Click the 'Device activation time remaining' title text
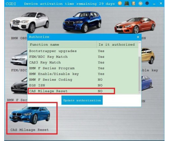The height and width of the screenshot is (141, 169). coord(69,4)
